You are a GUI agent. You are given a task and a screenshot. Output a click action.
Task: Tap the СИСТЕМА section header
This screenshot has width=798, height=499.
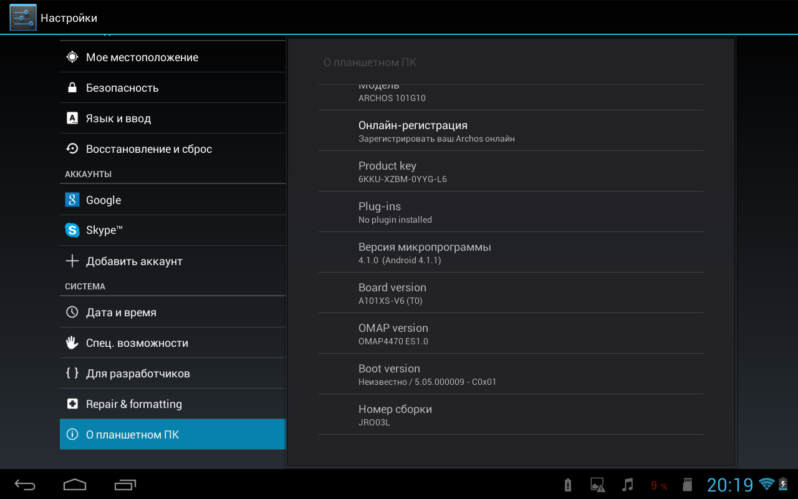[85, 286]
